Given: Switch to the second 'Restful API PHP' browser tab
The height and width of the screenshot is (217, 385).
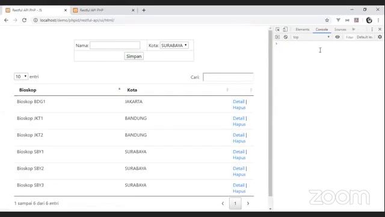Looking at the screenshot, I should point(103,10).
